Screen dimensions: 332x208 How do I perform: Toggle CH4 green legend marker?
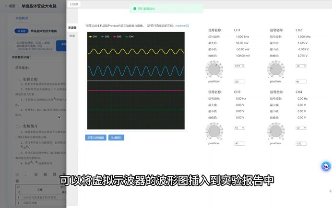click(x=127, y=36)
